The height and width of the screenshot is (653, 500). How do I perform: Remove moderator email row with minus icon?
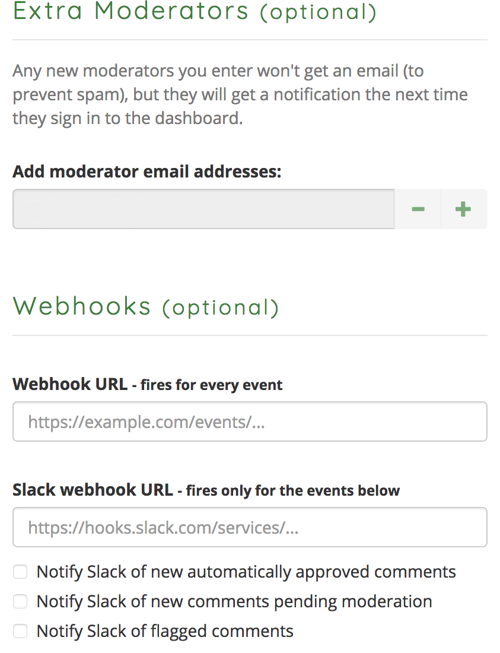tap(418, 209)
